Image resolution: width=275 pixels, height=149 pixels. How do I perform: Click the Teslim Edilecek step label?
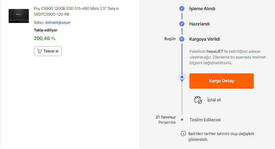(x=205, y=120)
